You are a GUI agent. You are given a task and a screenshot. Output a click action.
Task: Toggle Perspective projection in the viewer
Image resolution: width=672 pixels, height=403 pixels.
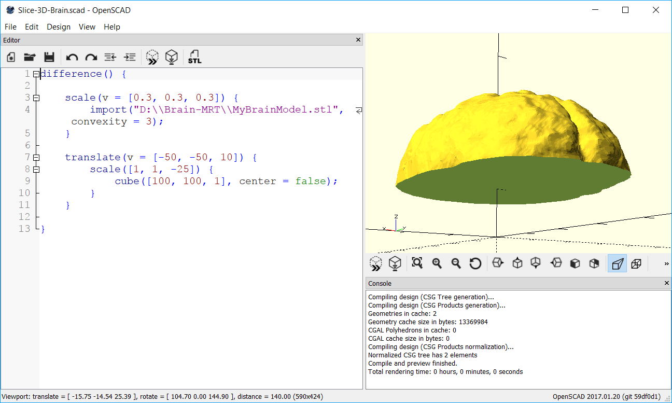pyautogui.click(x=617, y=263)
